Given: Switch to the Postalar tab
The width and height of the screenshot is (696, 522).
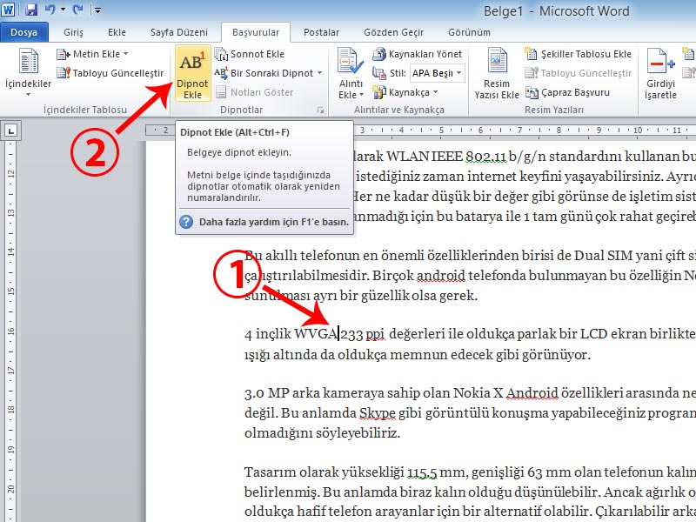Looking at the screenshot, I should coord(321,32).
